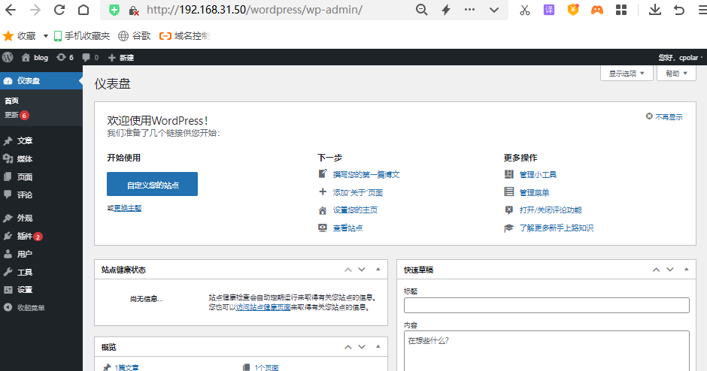Image resolution: width=707 pixels, height=371 pixels.
Task: Click 访问站点健康页面 link
Action: 263,307
